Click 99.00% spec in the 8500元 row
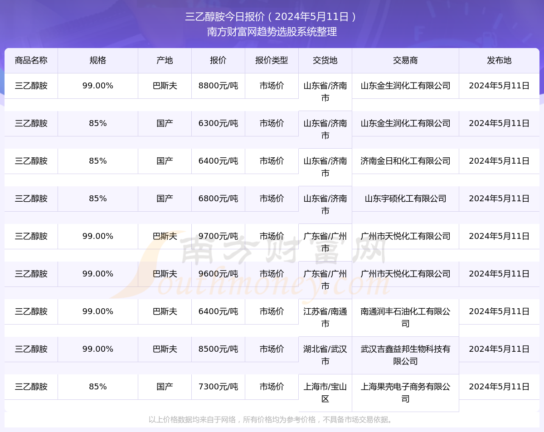This screenshot has height=432, width=544. coord(98,349)
